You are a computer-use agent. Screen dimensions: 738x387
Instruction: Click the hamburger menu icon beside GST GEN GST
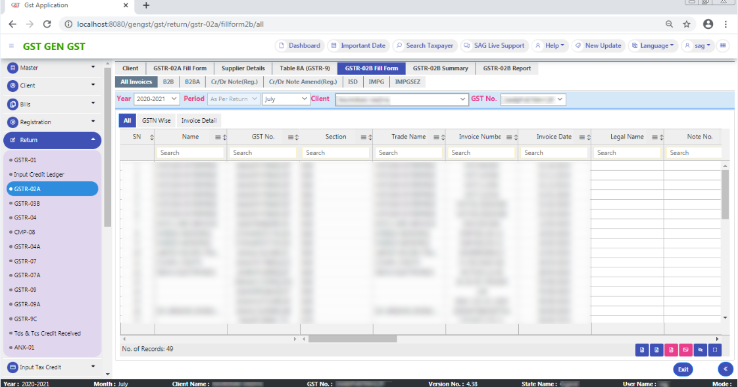pyautogui.click(x=11, y=47)
